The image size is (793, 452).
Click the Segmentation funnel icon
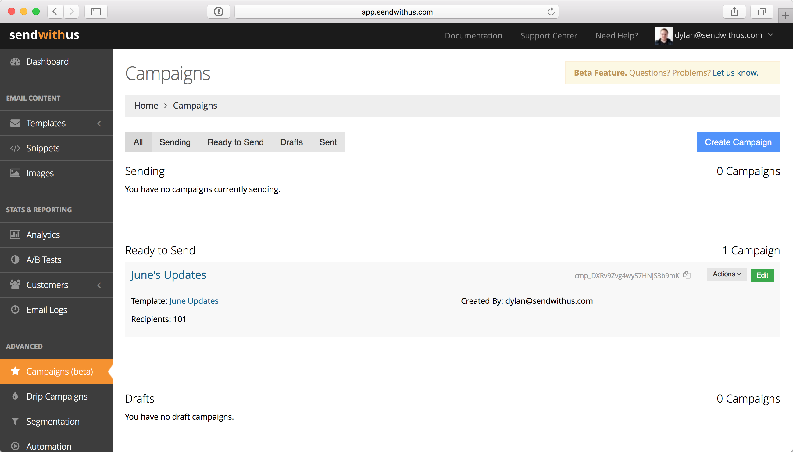15,421
